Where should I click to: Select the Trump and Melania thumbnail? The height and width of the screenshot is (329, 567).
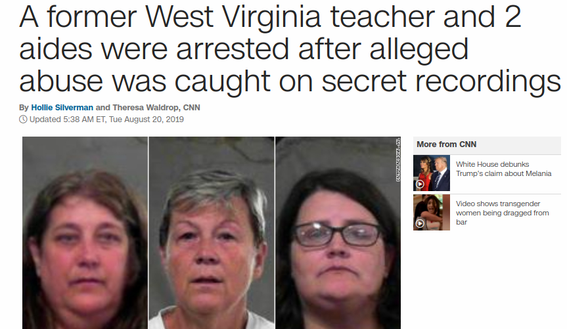(x=432, y=173)
